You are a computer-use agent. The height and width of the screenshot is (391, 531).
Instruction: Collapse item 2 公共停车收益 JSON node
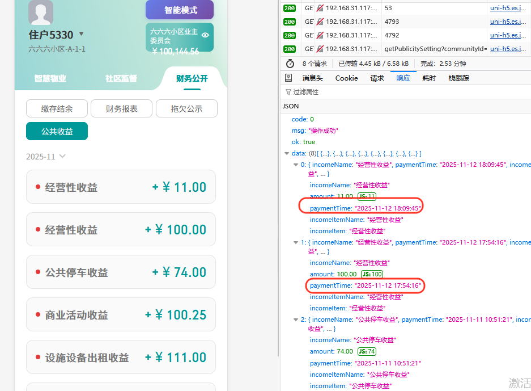click(296, 319)
